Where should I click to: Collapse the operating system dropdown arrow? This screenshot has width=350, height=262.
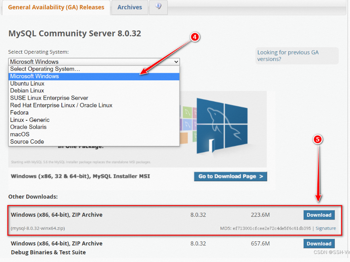[x=176, y=62]
